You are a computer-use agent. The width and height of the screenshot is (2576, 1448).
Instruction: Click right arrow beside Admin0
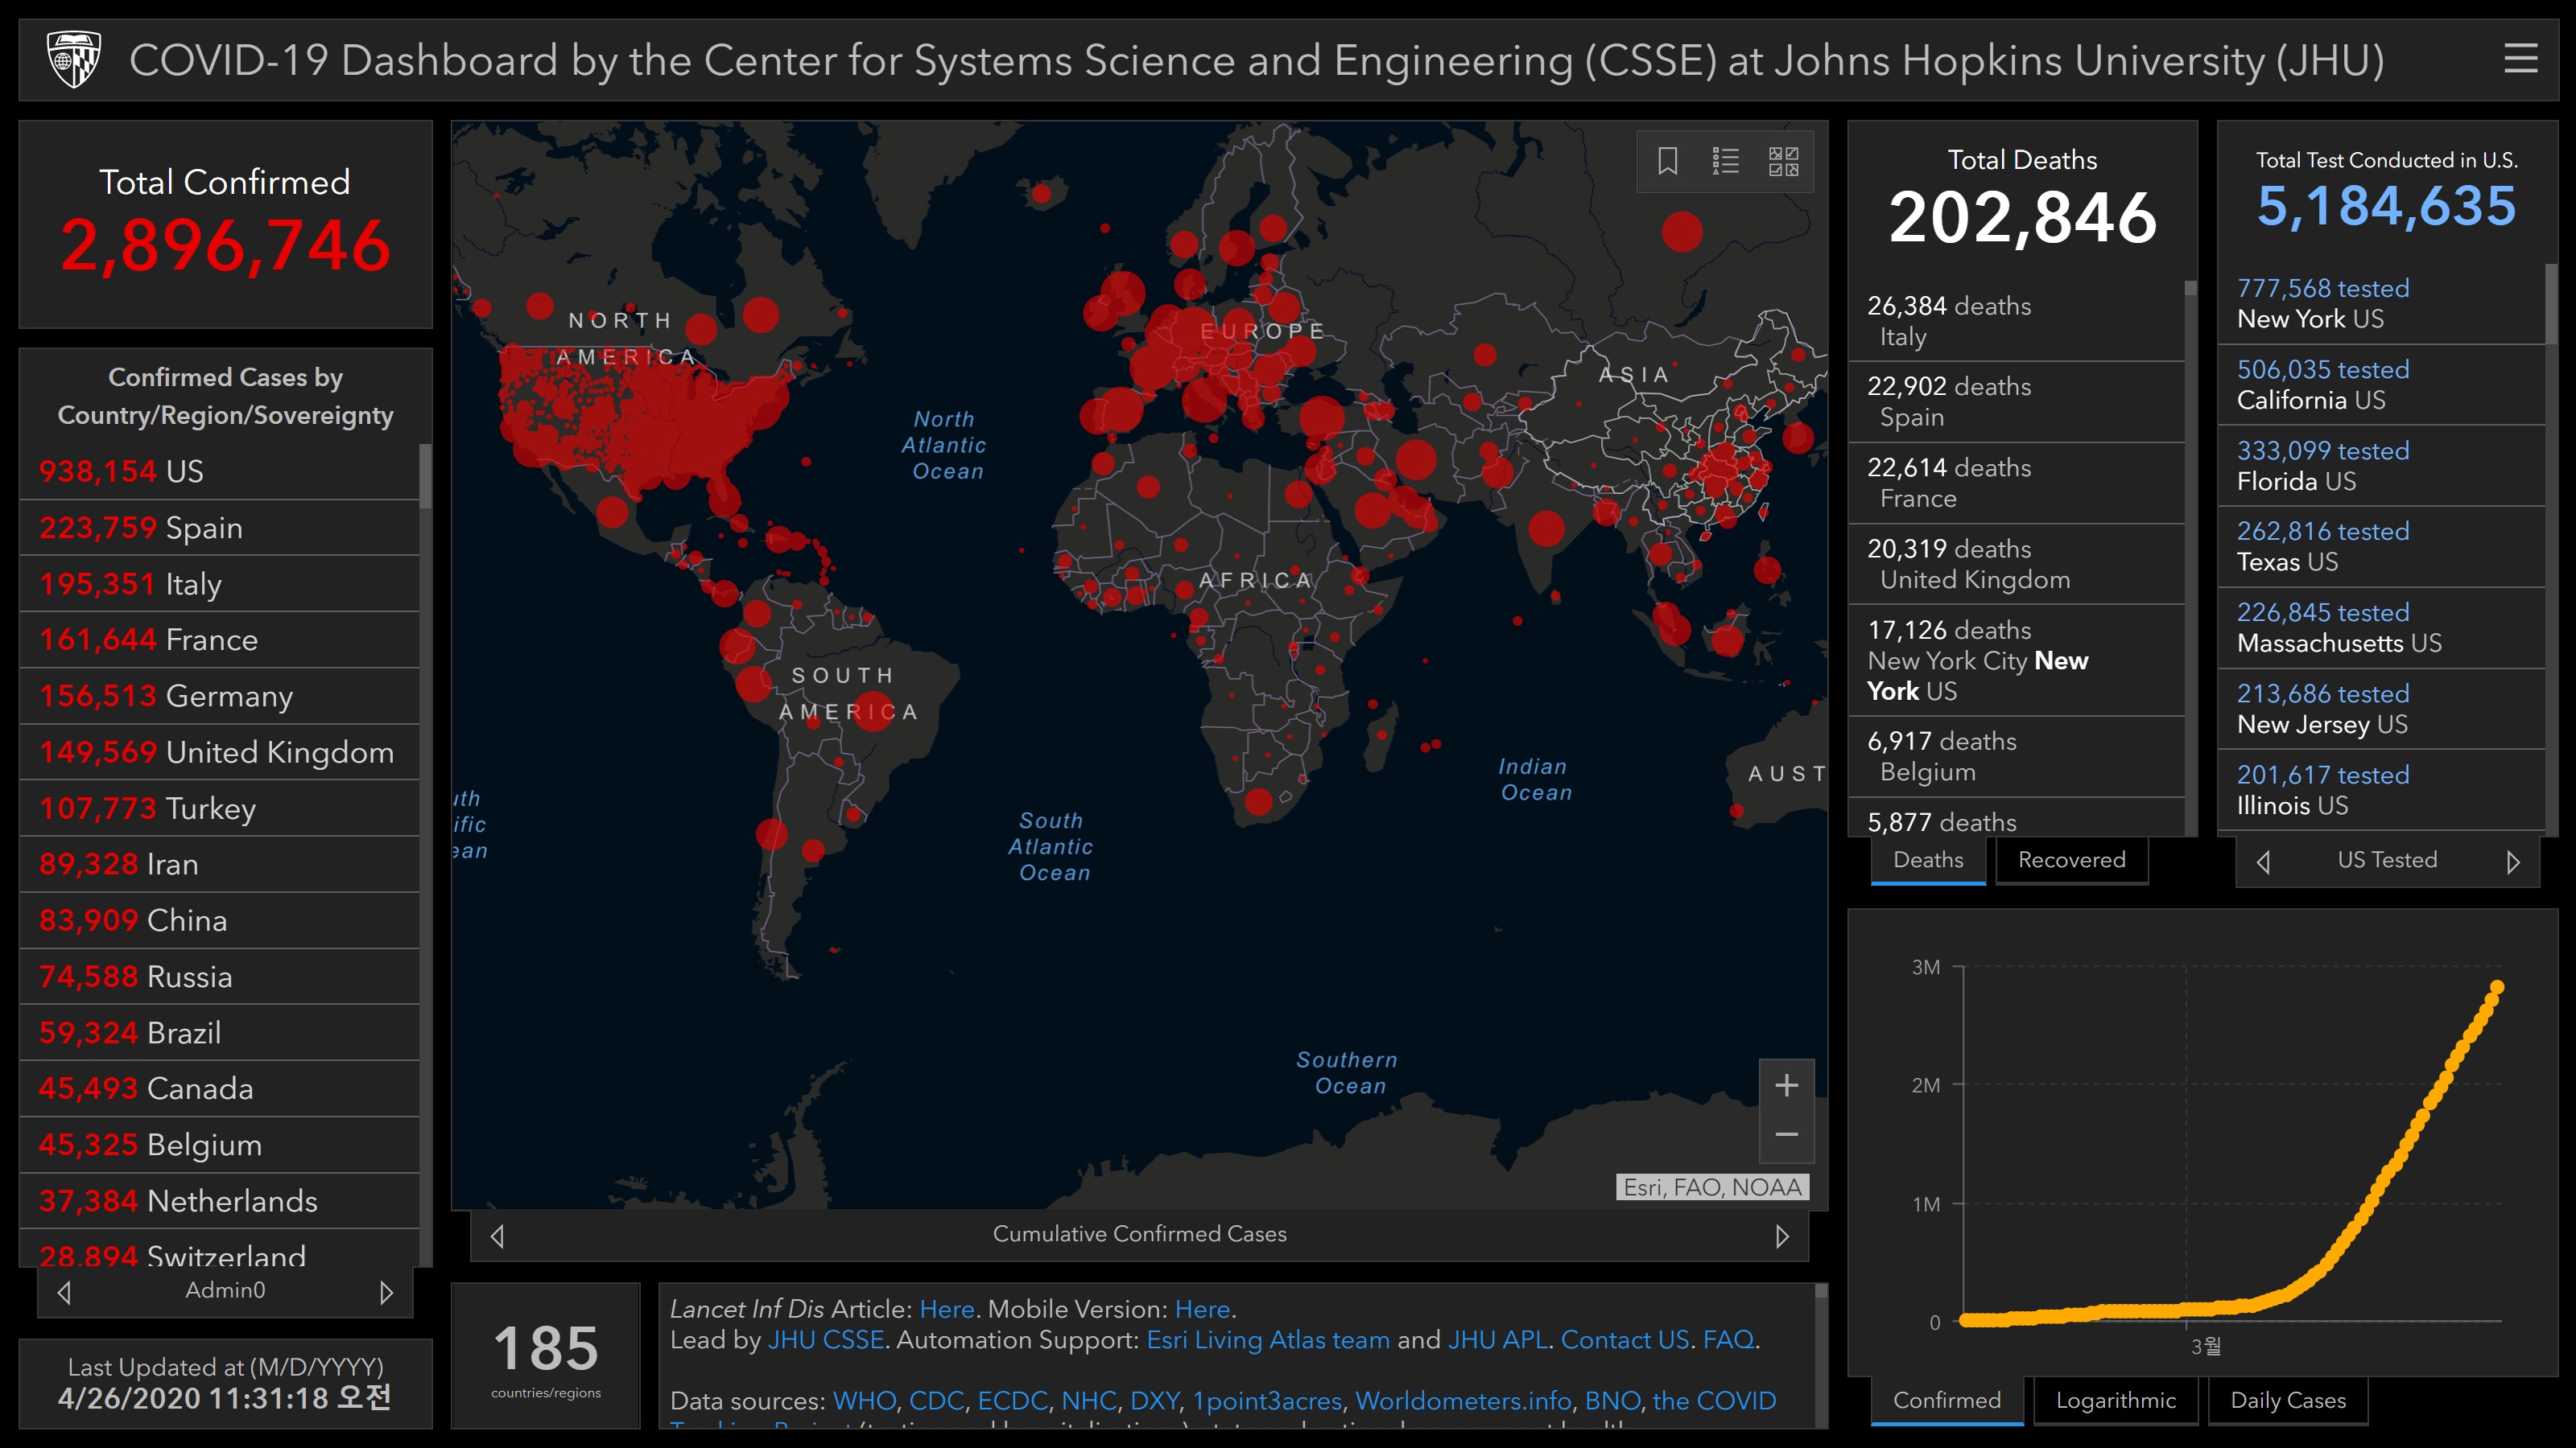(387, 1292)
